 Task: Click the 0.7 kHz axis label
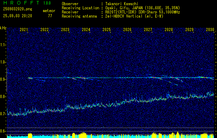pyautogui.click(x=3, y=114)
